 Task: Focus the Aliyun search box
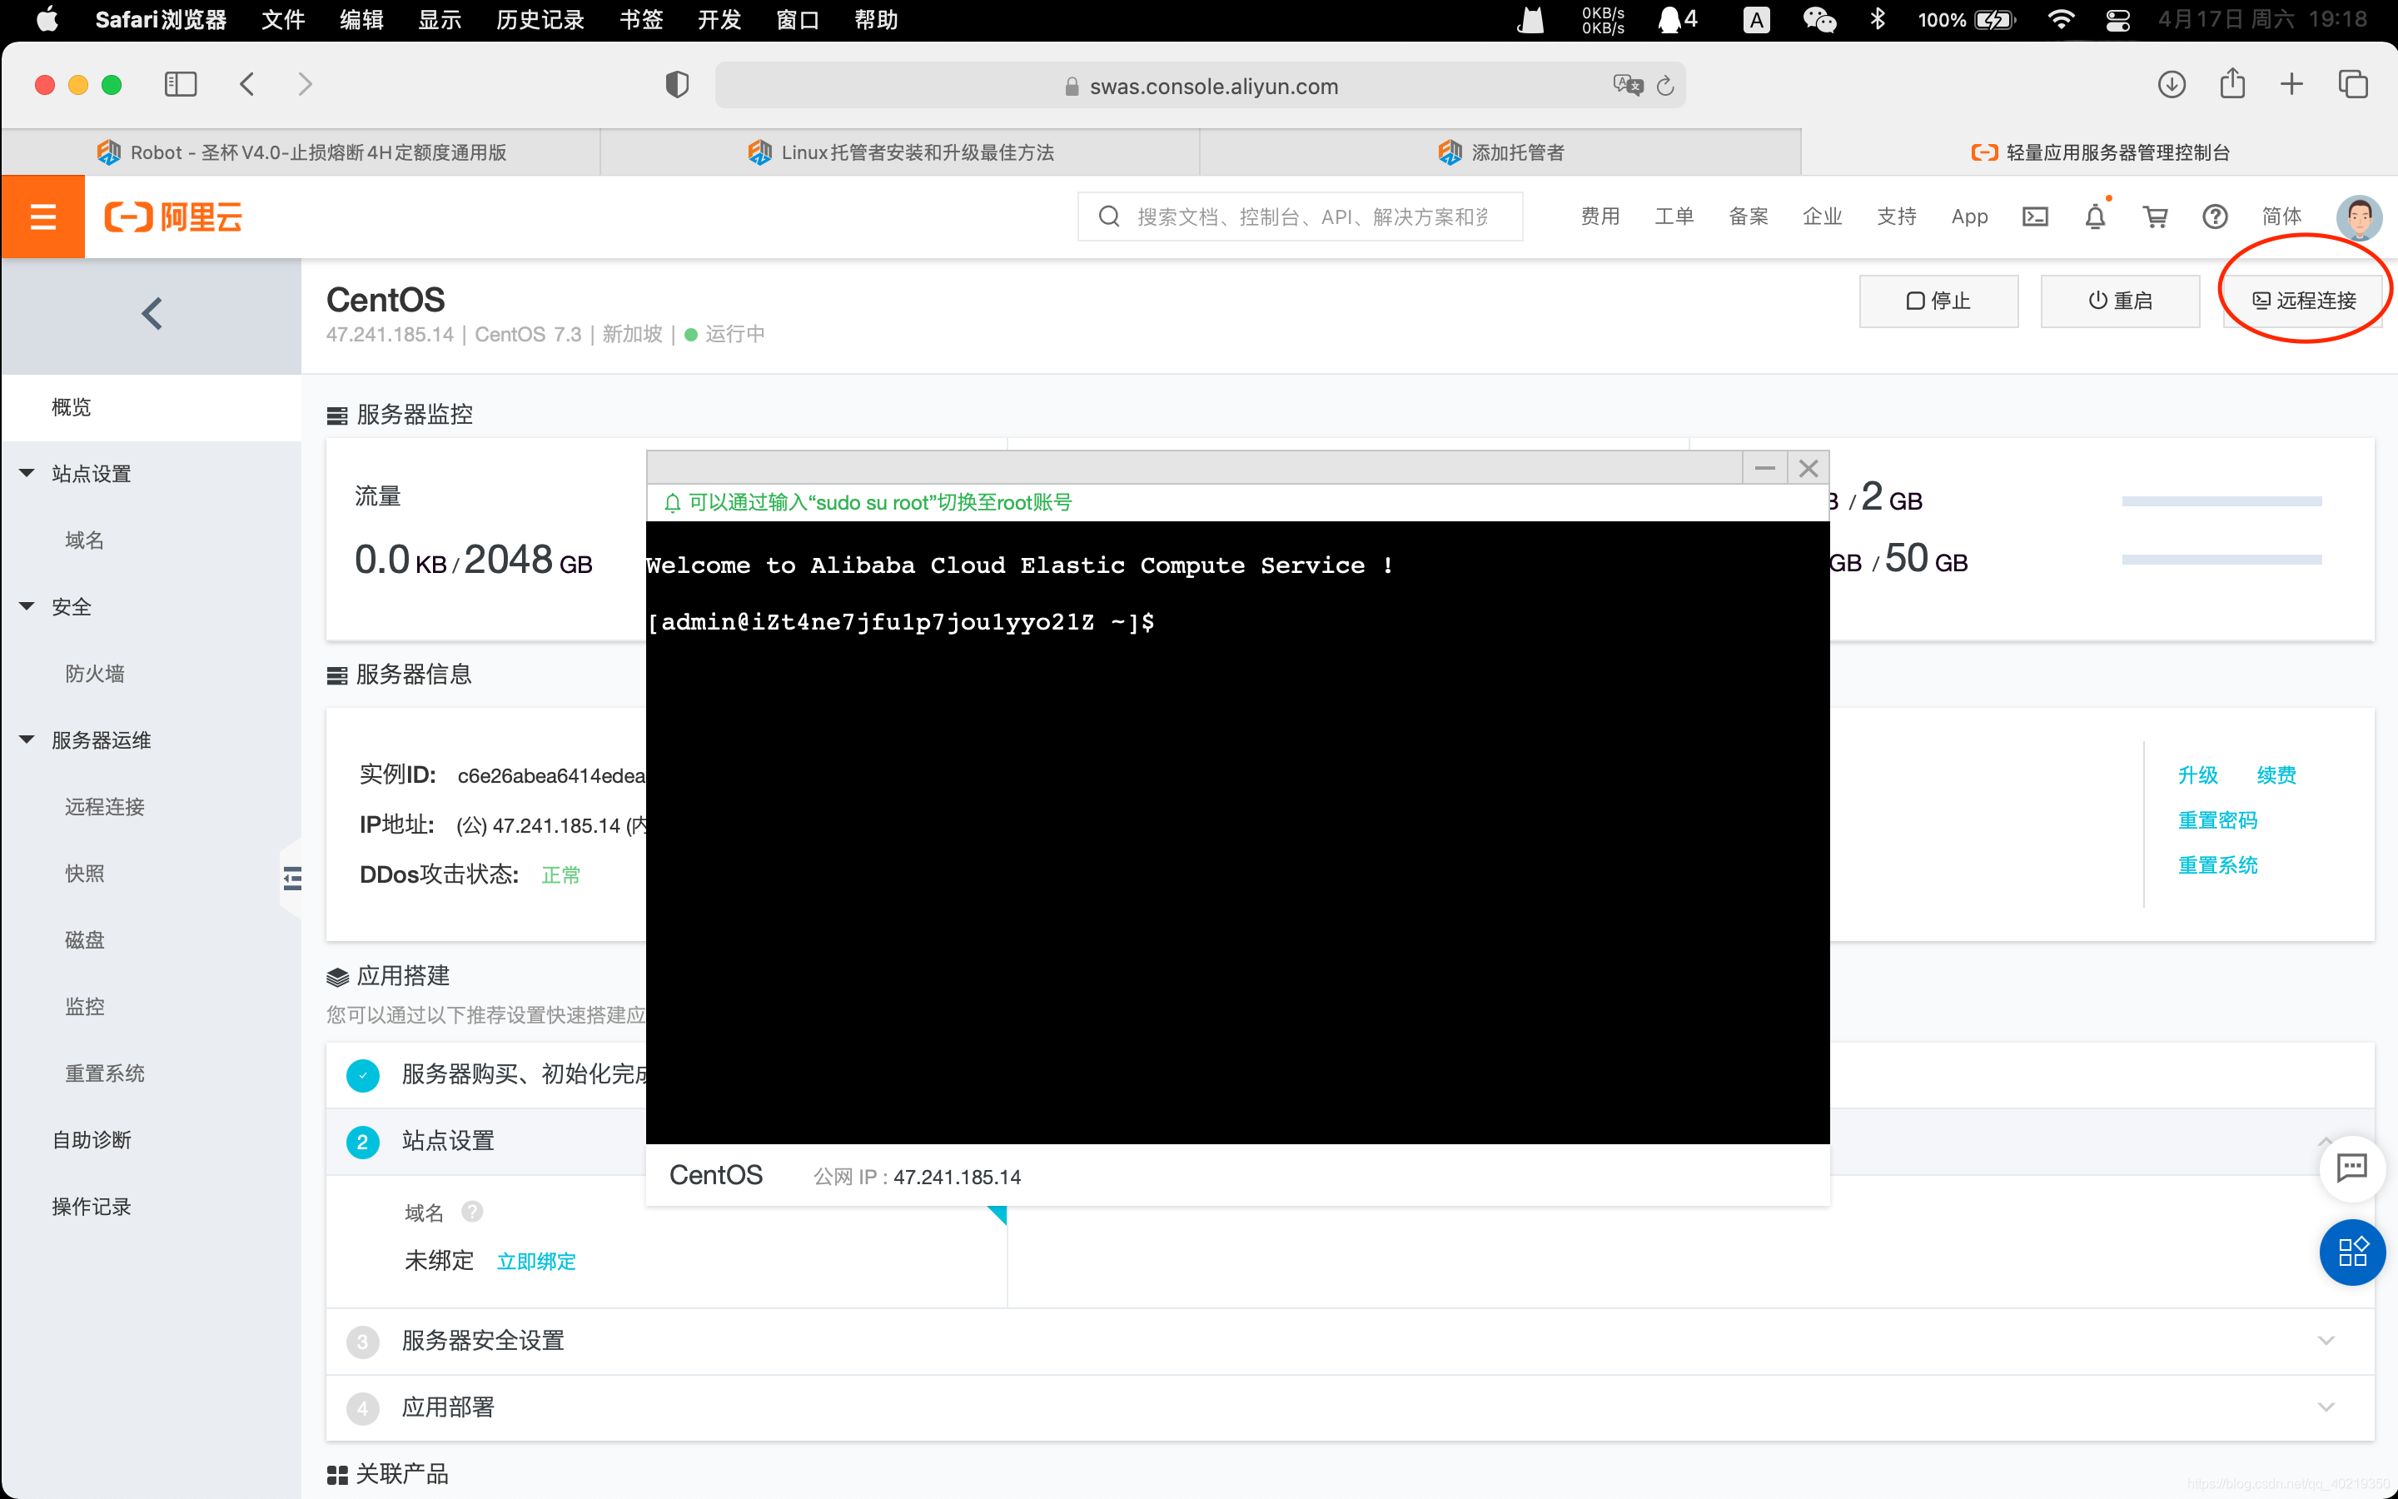tap(1299, 217)
